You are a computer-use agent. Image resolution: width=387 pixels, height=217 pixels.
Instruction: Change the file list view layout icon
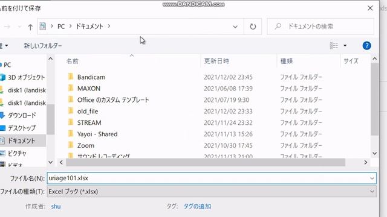334,46
